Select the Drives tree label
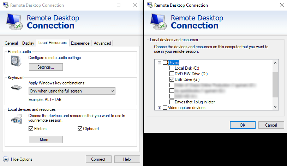The height and width of the screenshot is (166, 287). [x=173, y=63]
